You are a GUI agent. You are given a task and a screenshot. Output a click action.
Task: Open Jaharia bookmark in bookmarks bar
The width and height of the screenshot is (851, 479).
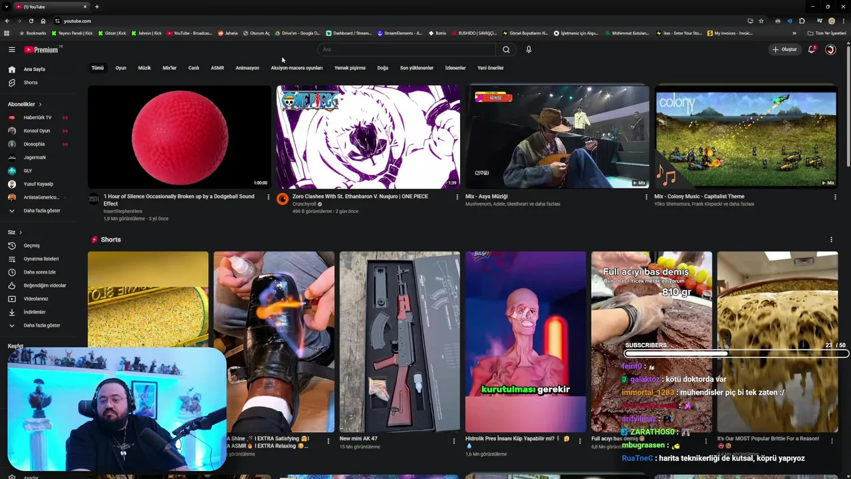click(x=228, y=33)
